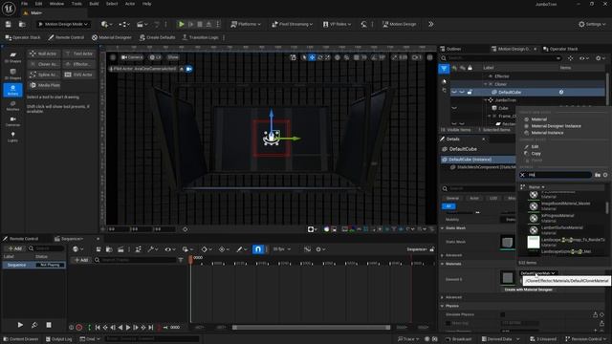612x344 pixels.
Task: Open the VP Roles dropdown
Action: (x=337, y=24)
